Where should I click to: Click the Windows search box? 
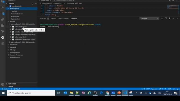31,93
